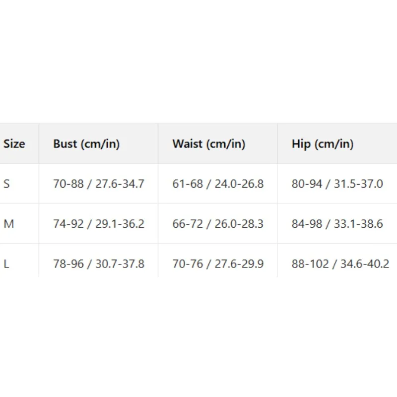Select the L size row label
397x397 pixels.
[x=6, y=264]
